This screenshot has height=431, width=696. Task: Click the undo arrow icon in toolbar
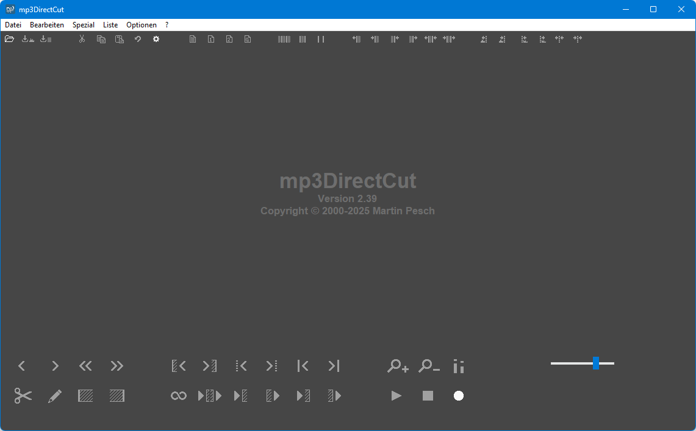tap(138, 39)
